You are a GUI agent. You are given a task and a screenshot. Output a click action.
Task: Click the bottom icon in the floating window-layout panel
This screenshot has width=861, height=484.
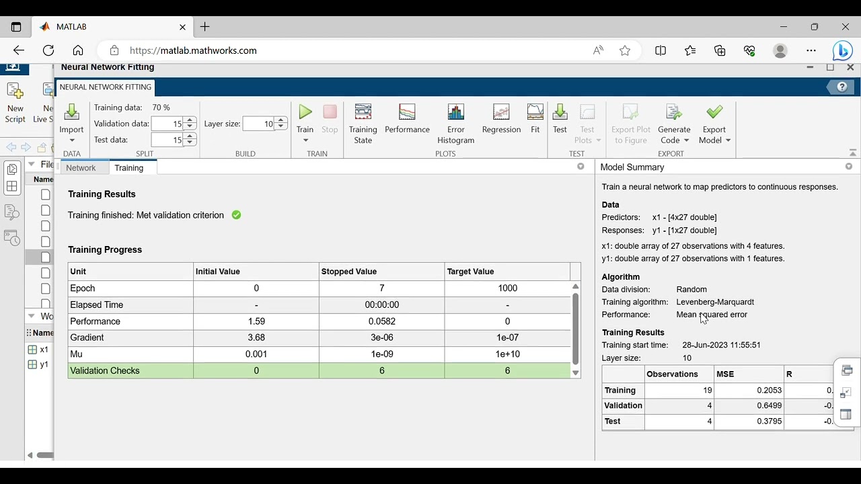(x=846, y=415)
